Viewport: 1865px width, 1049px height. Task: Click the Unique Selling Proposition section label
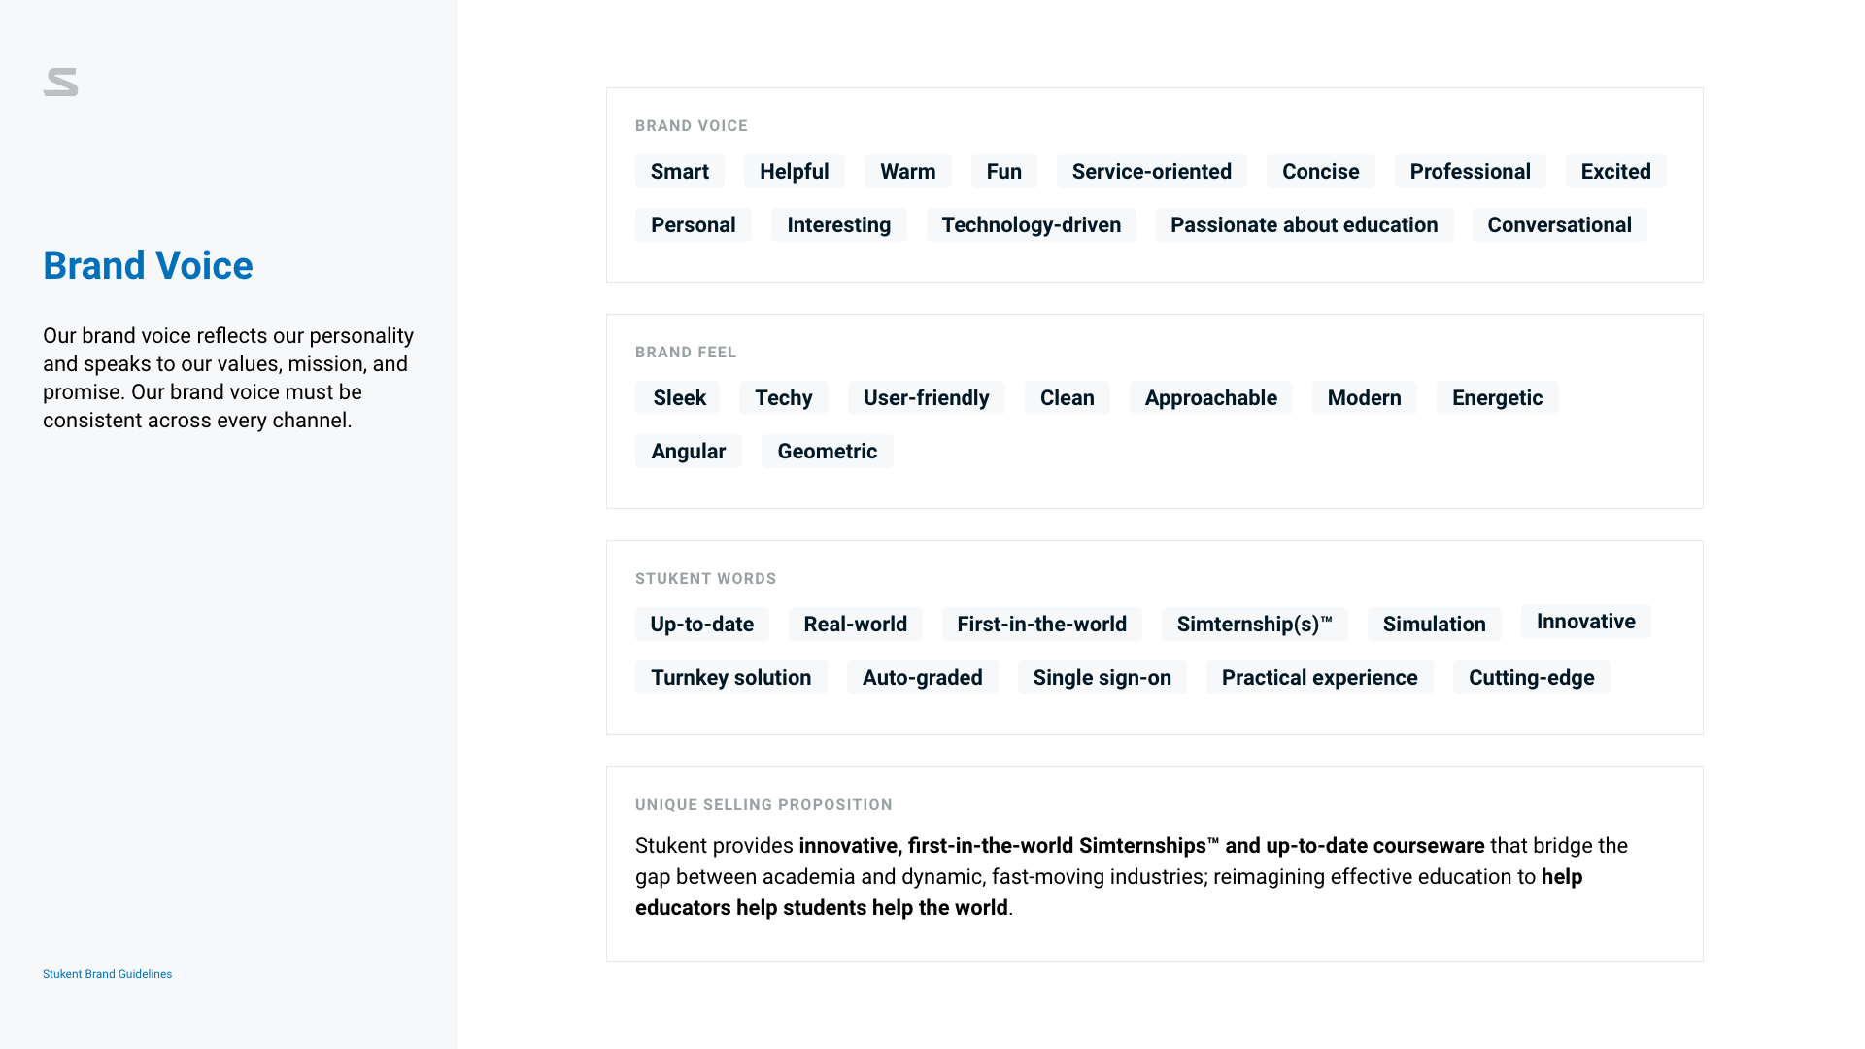click(x=763, y=805)
